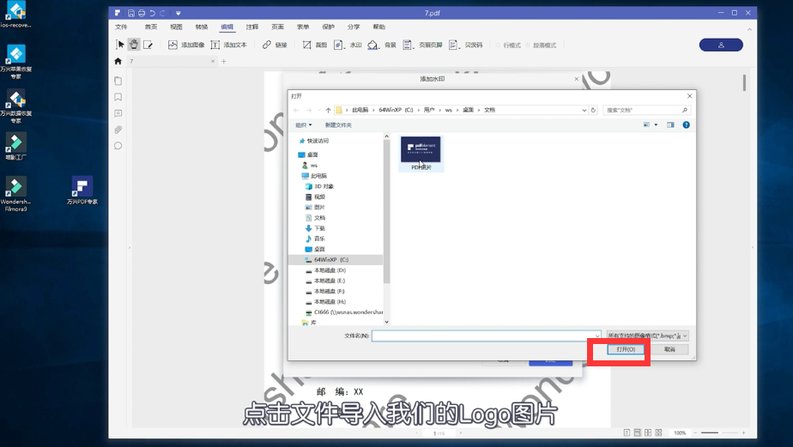Click the 取消 button in Open dialog

tap(669, 349)
